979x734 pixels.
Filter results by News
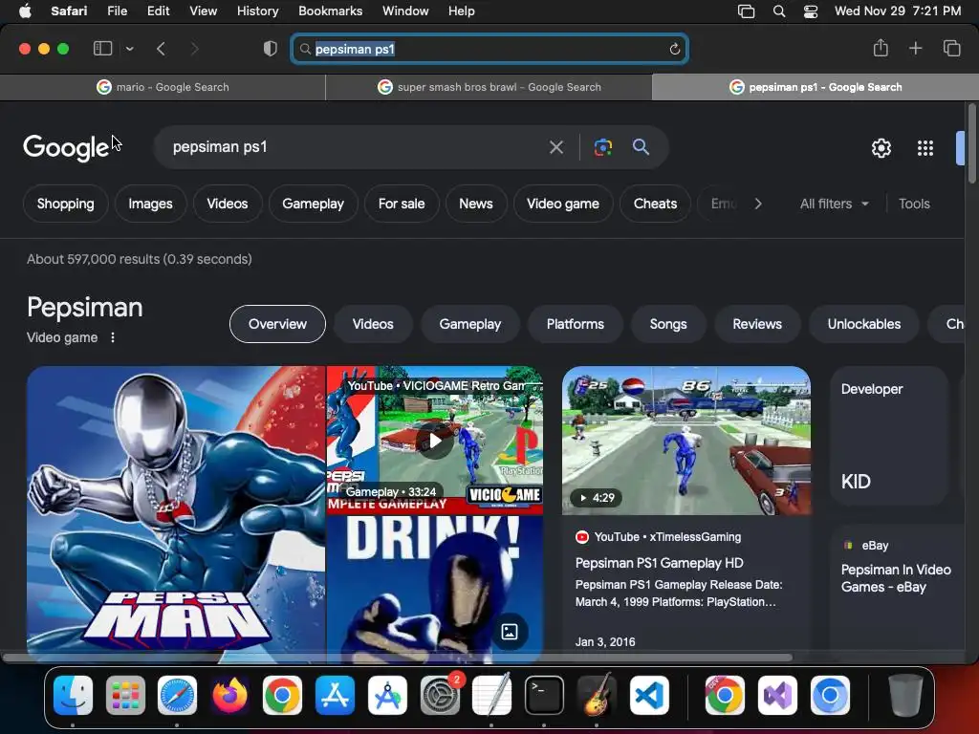point(476,204)
